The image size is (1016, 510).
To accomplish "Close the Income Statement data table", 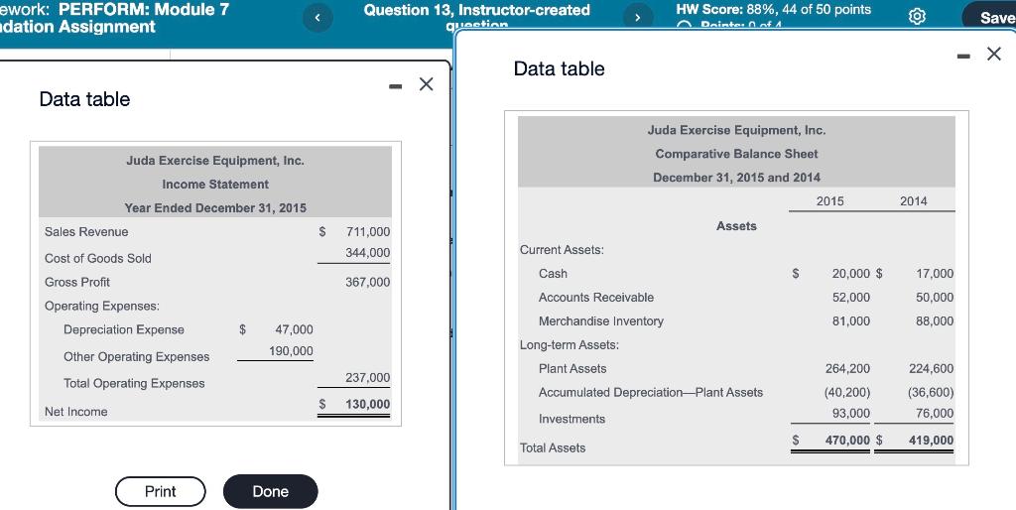I will click(426, 84).
